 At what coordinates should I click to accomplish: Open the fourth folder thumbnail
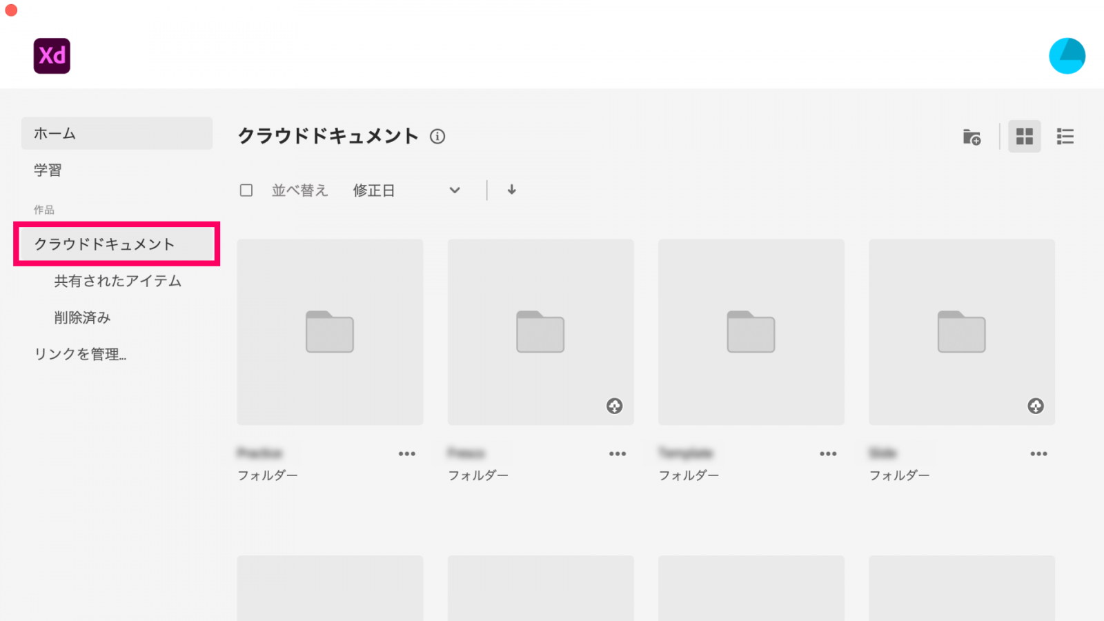[962, 332]
